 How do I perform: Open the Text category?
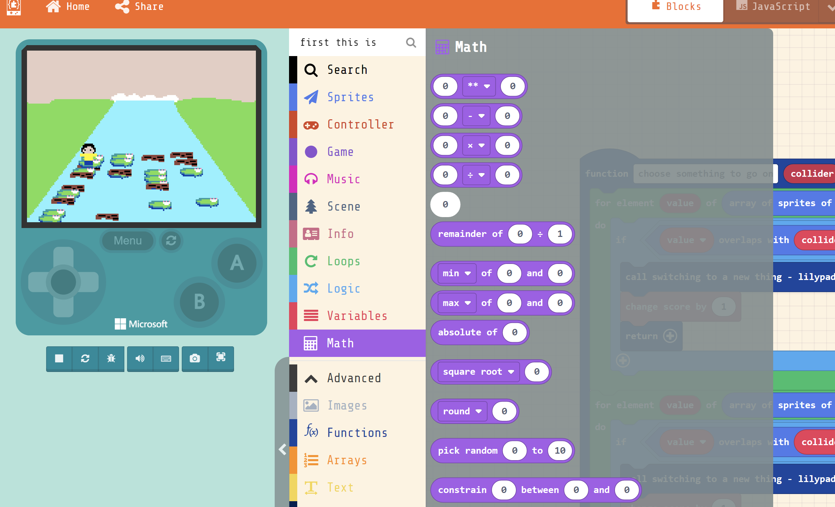357,488
